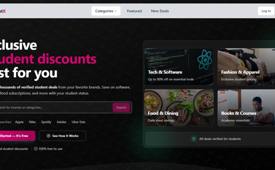Open the Featured nav item
Screen dimensions: 275x170
pyautogui.click(x=134, y=11)
